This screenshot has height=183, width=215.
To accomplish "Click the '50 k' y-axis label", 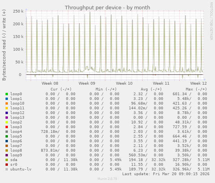I will click(x=19, y=62).
